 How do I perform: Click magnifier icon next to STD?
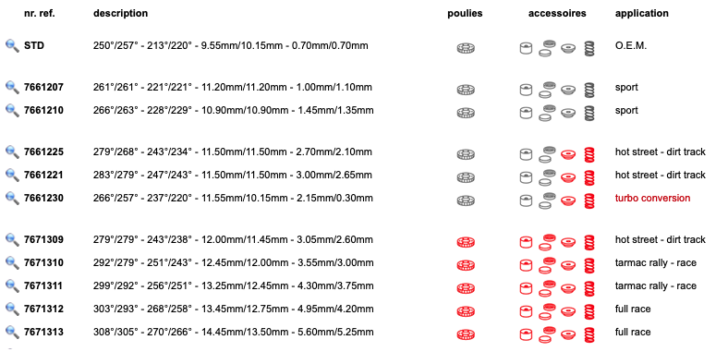click(12, 45)
